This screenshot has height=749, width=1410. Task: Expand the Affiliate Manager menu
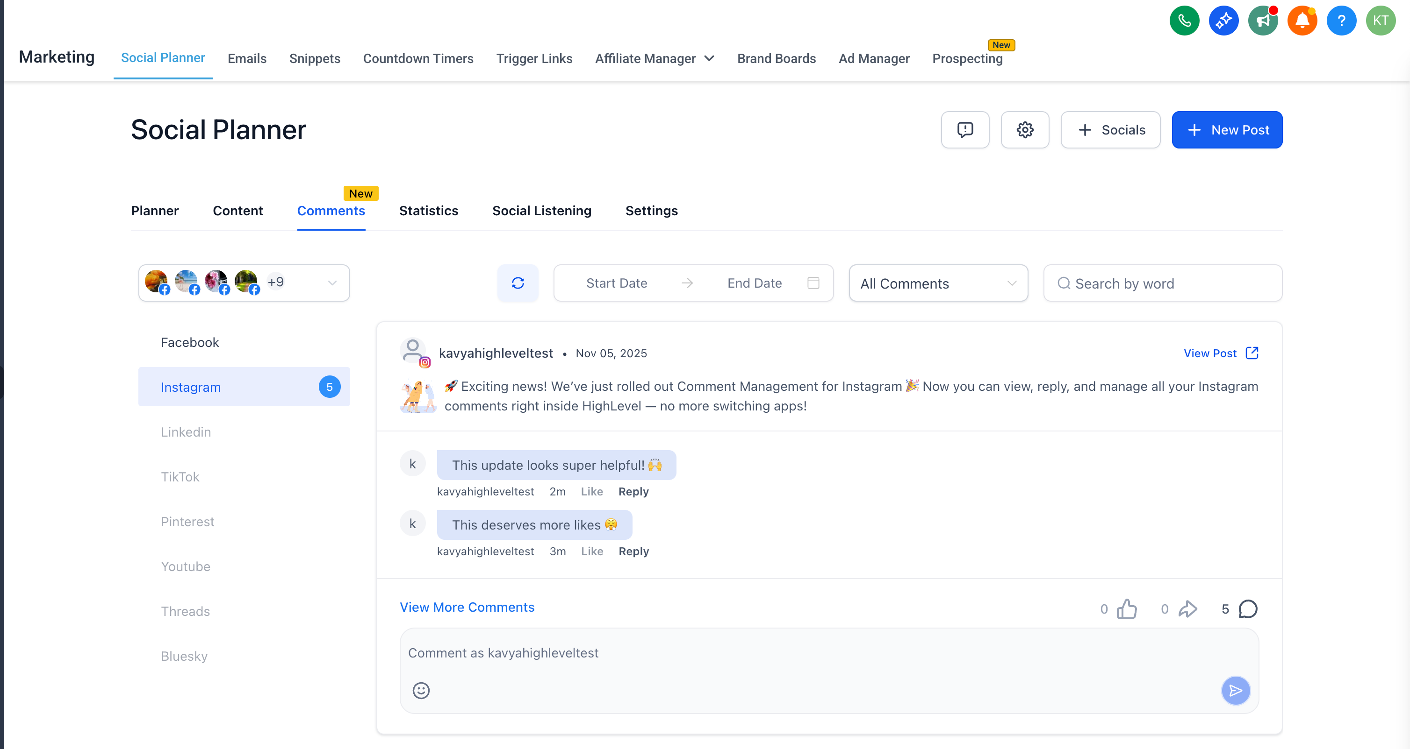coord(655,58)
